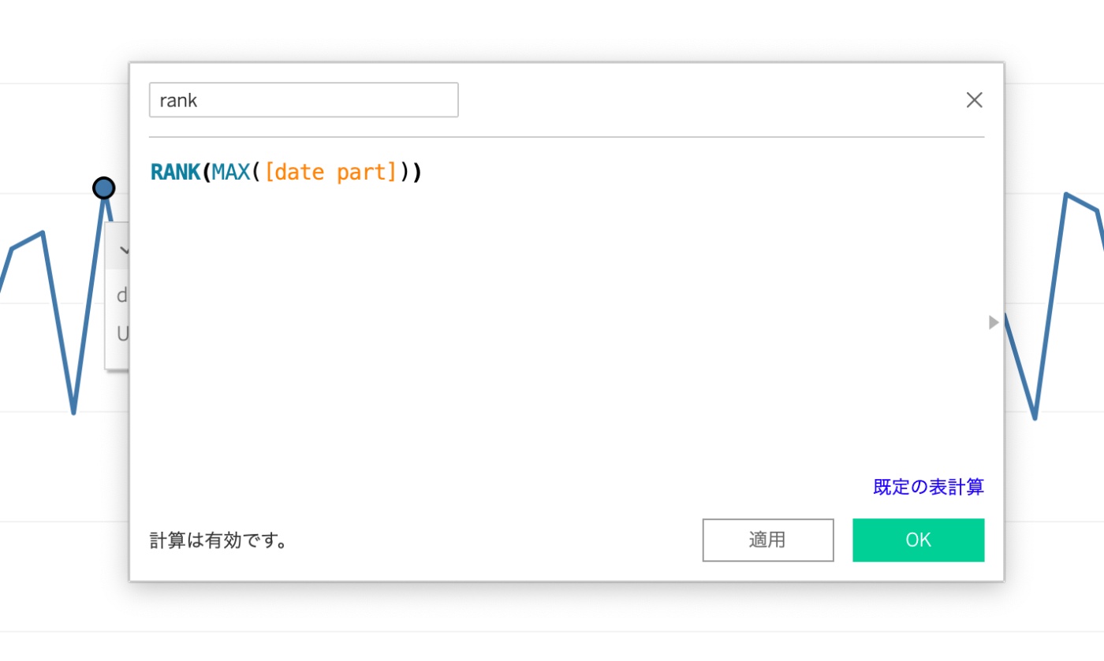
Task: Click the calculation name field containing rank
Action: tap(304, 100)
